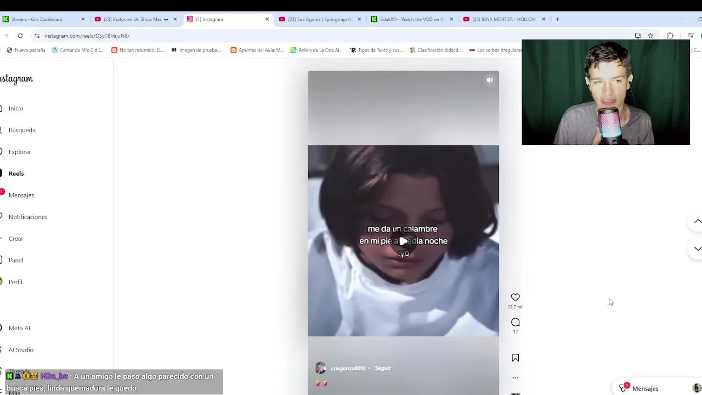702x395 pixels.
Task: Bookmark this page with the star icon
Action: point(650,36)
